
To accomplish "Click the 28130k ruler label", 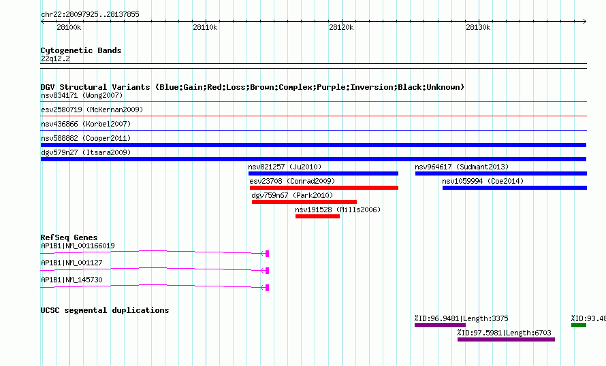I will (x=478, y=27).
